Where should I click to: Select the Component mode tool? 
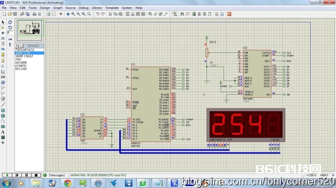(3, 28)
